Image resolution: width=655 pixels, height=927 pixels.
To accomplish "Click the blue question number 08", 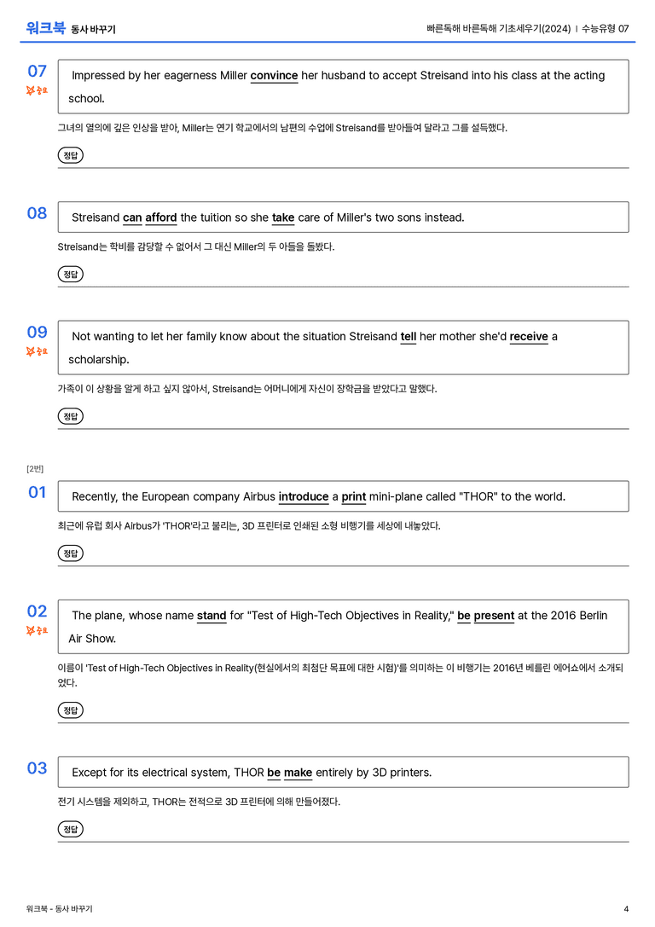I will click(38, 213).
